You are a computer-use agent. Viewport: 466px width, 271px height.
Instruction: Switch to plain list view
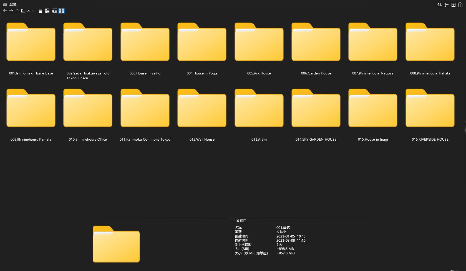tap(40, 11)
